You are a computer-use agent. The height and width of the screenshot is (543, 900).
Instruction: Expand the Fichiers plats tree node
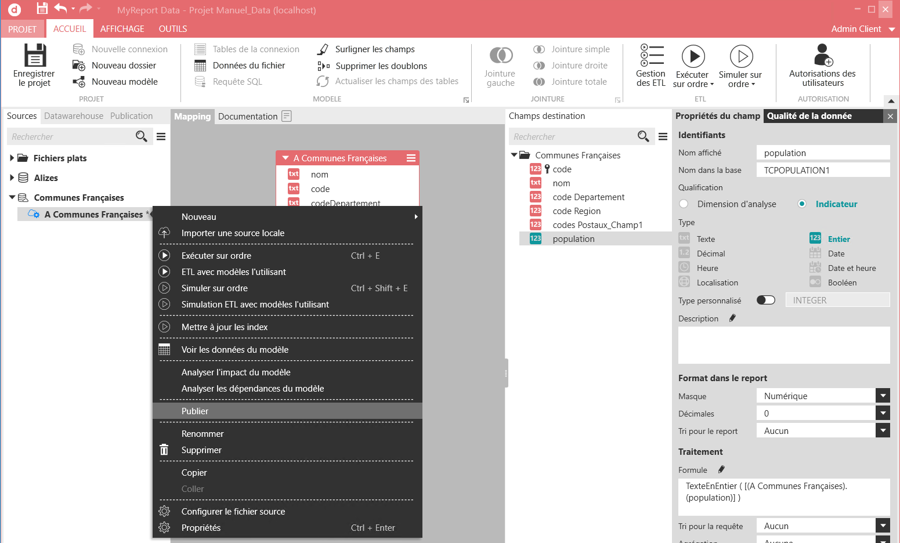(x=12, y=158)
